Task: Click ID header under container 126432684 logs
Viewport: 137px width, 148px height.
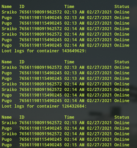Action: pyautogui.click(x=22, y=117)
